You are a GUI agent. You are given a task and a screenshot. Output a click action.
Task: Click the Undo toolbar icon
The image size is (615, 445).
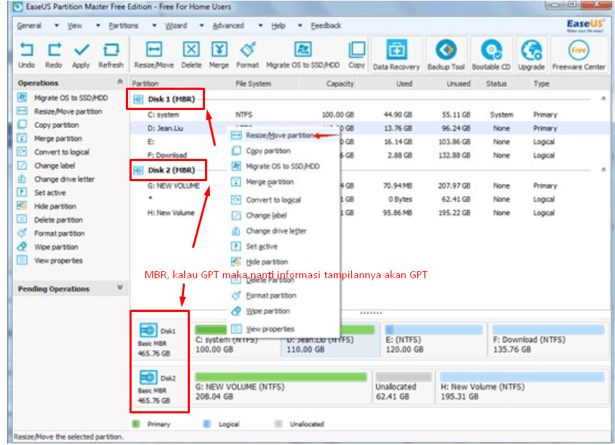tap(27, 55)
